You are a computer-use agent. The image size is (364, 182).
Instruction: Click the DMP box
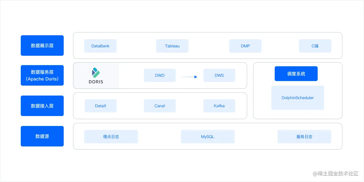point(245,46)
